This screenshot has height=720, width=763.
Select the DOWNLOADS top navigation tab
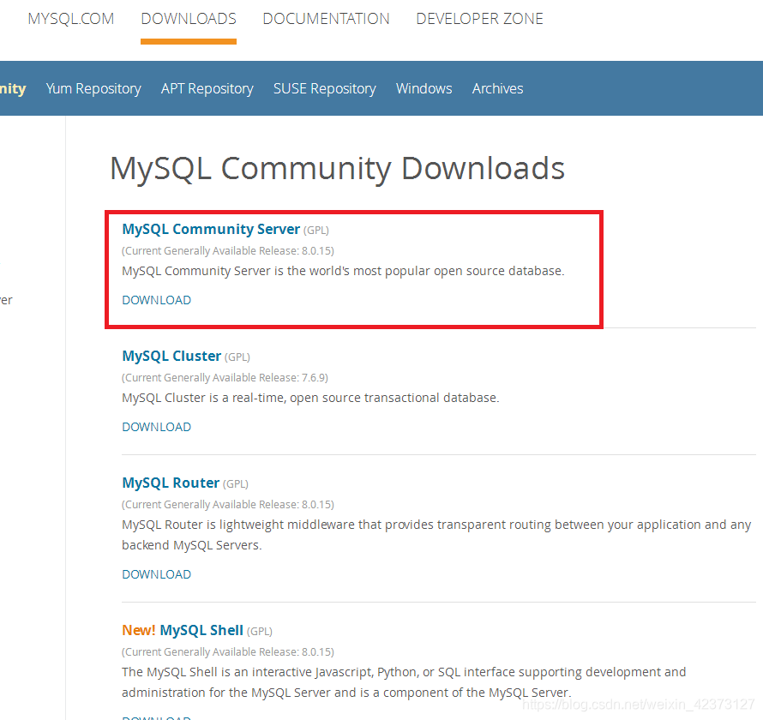click(x=189, y=19)
